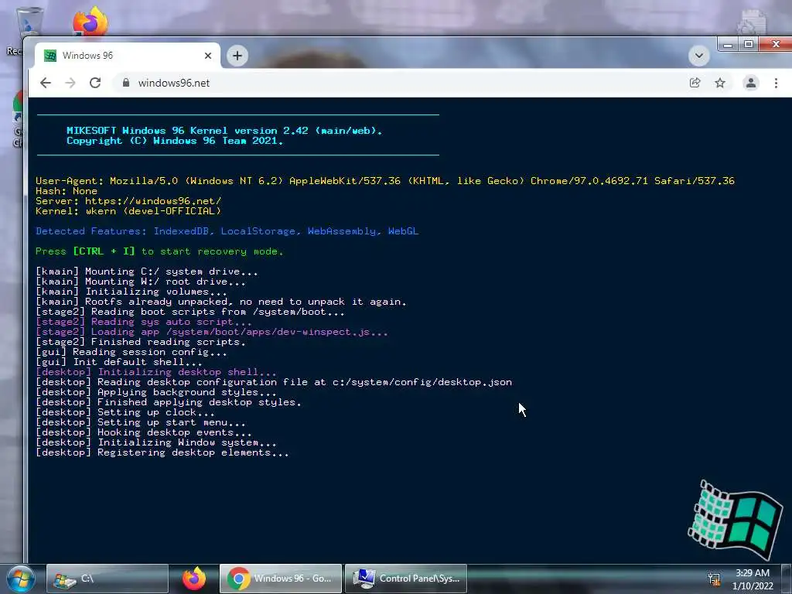Click the Windows 96 tab favicon
Viewport: 792px width, 594px height.
pos(50,56)
